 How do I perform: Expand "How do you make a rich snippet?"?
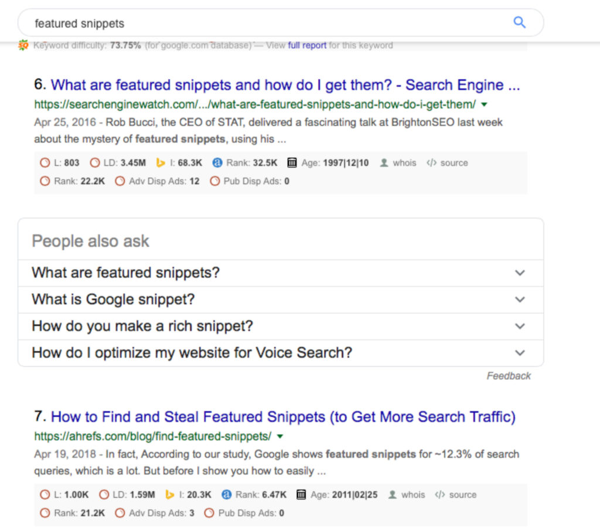[281, 327]
